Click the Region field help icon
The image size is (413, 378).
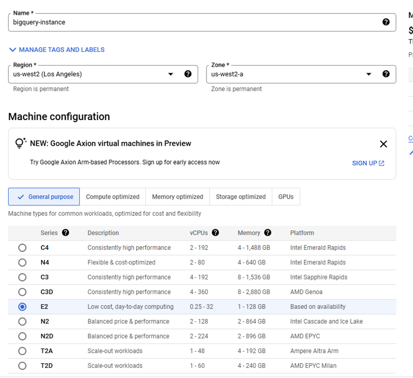(188, 74)
